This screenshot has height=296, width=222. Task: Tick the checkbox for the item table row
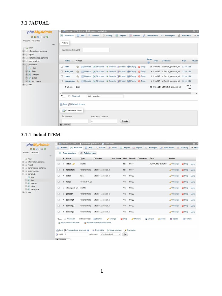(62, 67)
